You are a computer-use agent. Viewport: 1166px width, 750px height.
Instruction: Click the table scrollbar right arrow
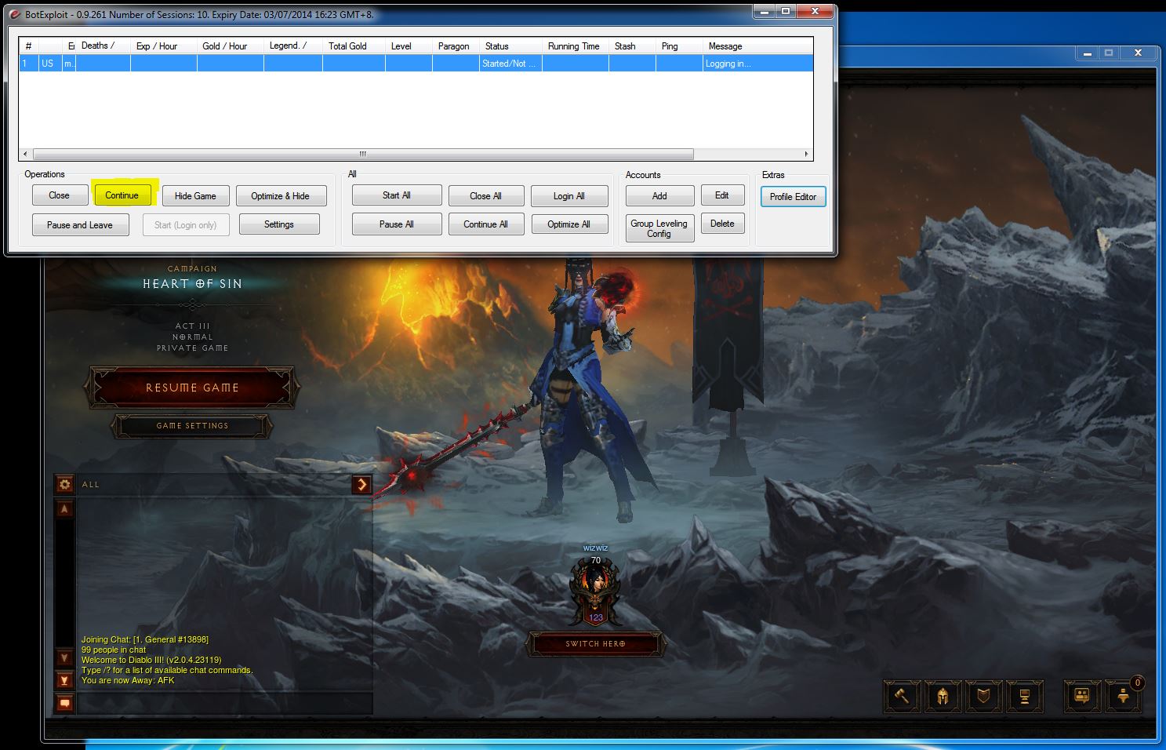[806, 154]
